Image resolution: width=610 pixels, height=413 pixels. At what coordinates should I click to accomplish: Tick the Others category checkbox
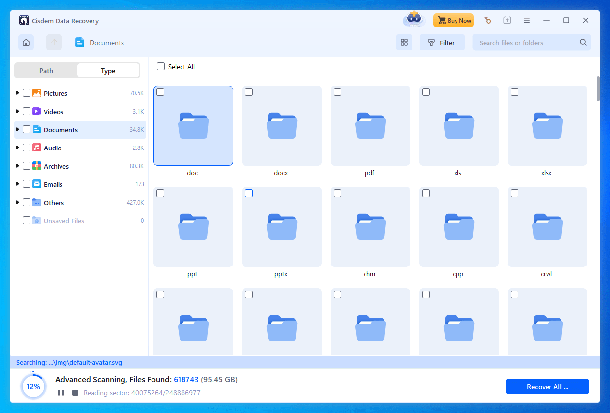tap(27, 202)
